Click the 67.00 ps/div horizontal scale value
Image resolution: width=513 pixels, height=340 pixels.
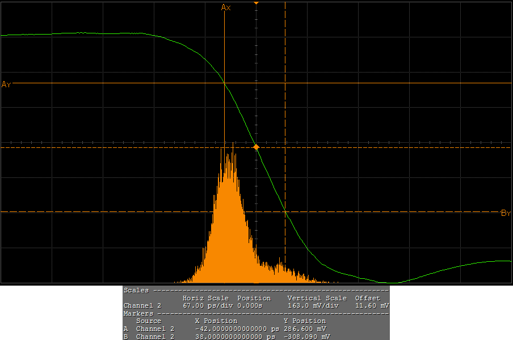[x=205, y=305]
